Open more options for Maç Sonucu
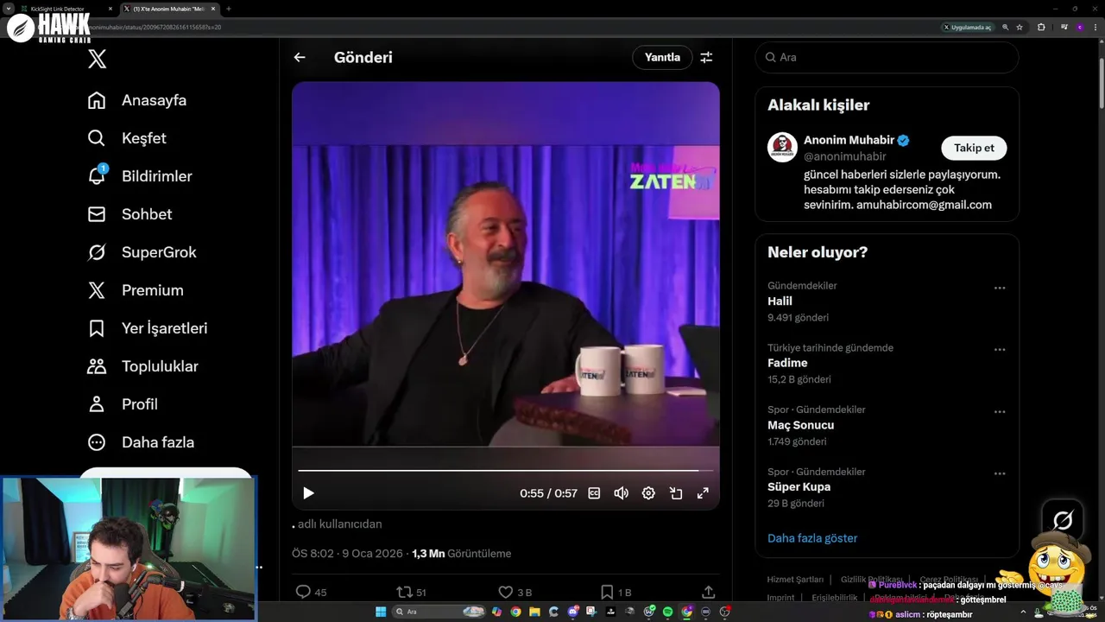 (1000, 413)
